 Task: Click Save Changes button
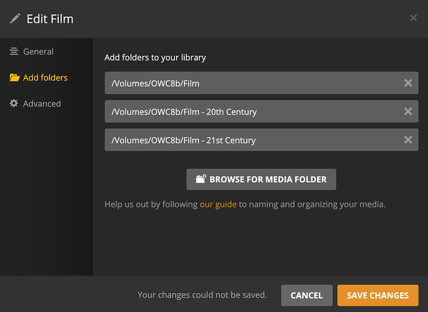coord(377,295)
